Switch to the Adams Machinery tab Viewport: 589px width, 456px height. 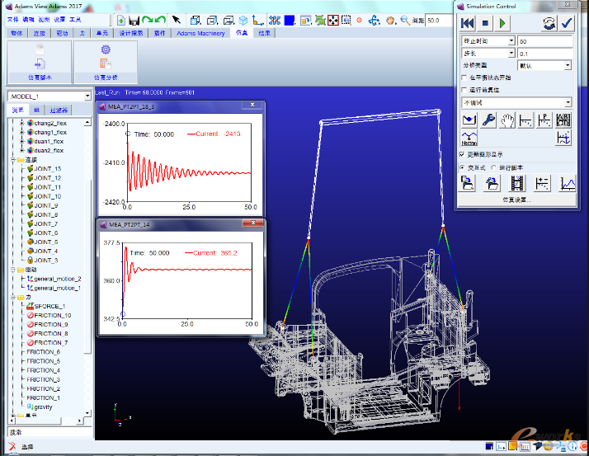point(200,33)
